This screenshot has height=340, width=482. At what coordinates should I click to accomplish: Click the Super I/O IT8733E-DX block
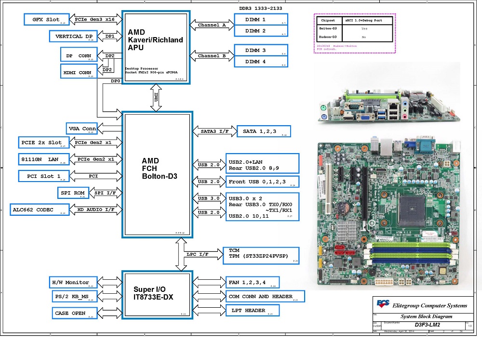coord(158,295)
